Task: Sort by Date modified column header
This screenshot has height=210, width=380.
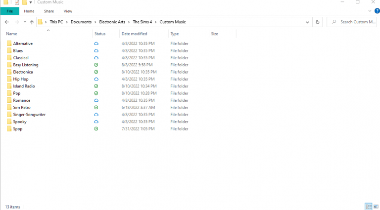Action: click(134, 34)
